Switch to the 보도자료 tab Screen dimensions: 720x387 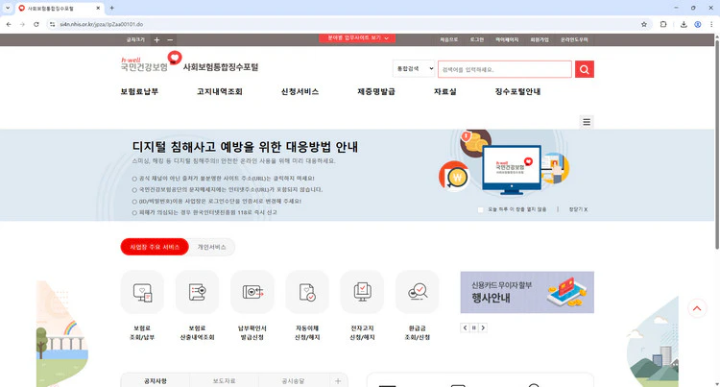226,381
